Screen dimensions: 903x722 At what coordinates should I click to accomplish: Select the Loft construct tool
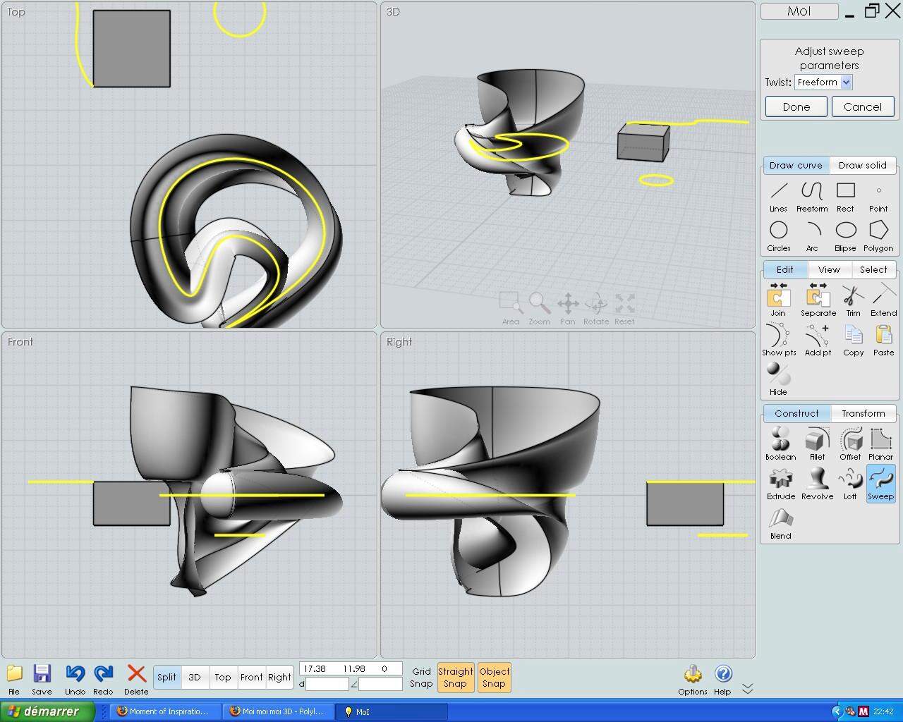[849, 484]
